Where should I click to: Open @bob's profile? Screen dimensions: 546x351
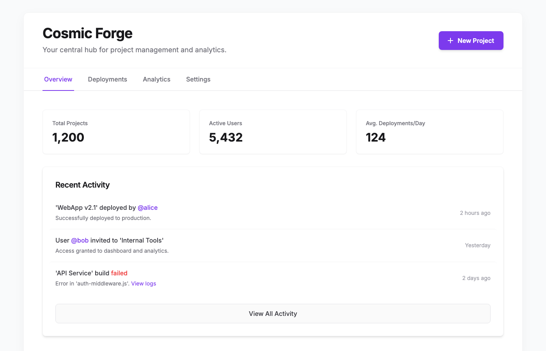click(80, 240)
